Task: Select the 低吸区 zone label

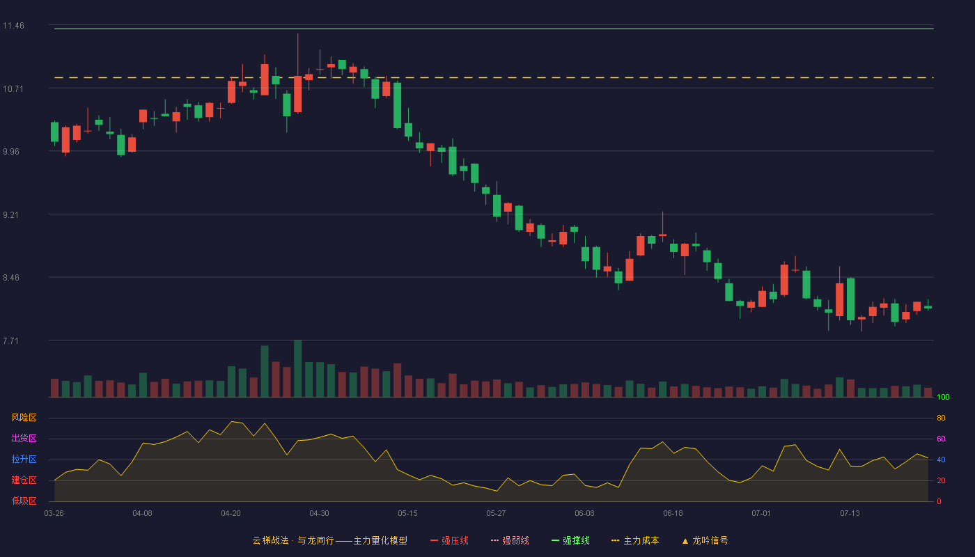Action: click(x=24, y=501)
